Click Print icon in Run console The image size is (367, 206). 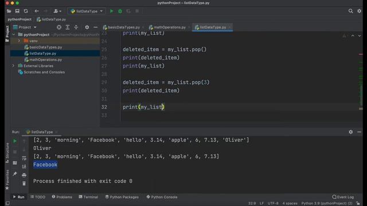[x=24, y=175]
